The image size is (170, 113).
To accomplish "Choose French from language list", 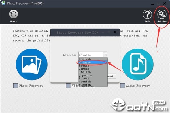I will click(x=93, y=66).
